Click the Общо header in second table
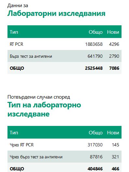Viewport: 129px width, 172px height. (x=95, y=133)
